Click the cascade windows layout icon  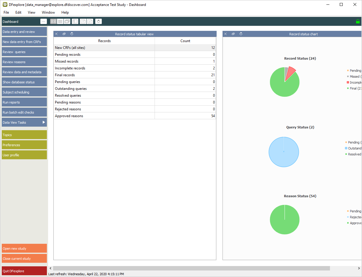coord(67,21)
